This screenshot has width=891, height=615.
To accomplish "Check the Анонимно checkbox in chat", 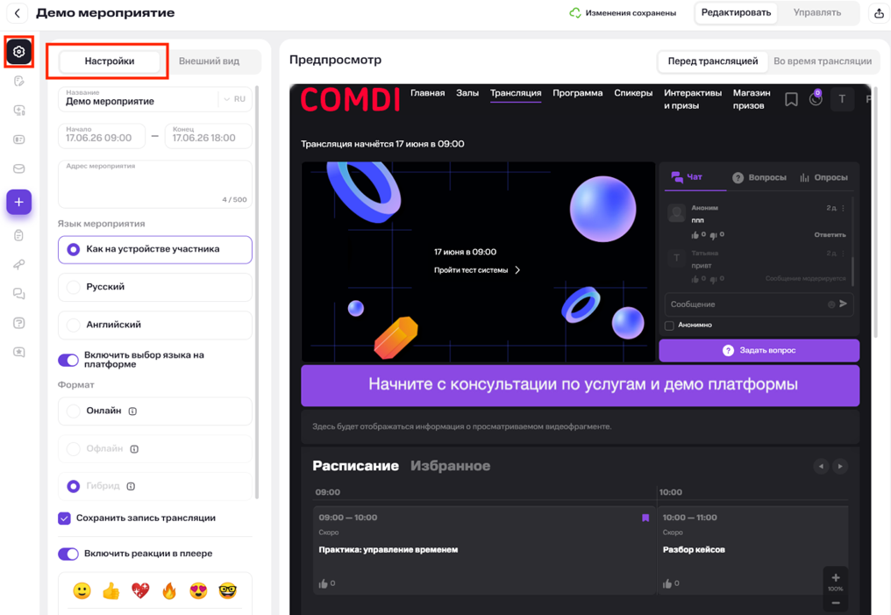I will point(669,325).
